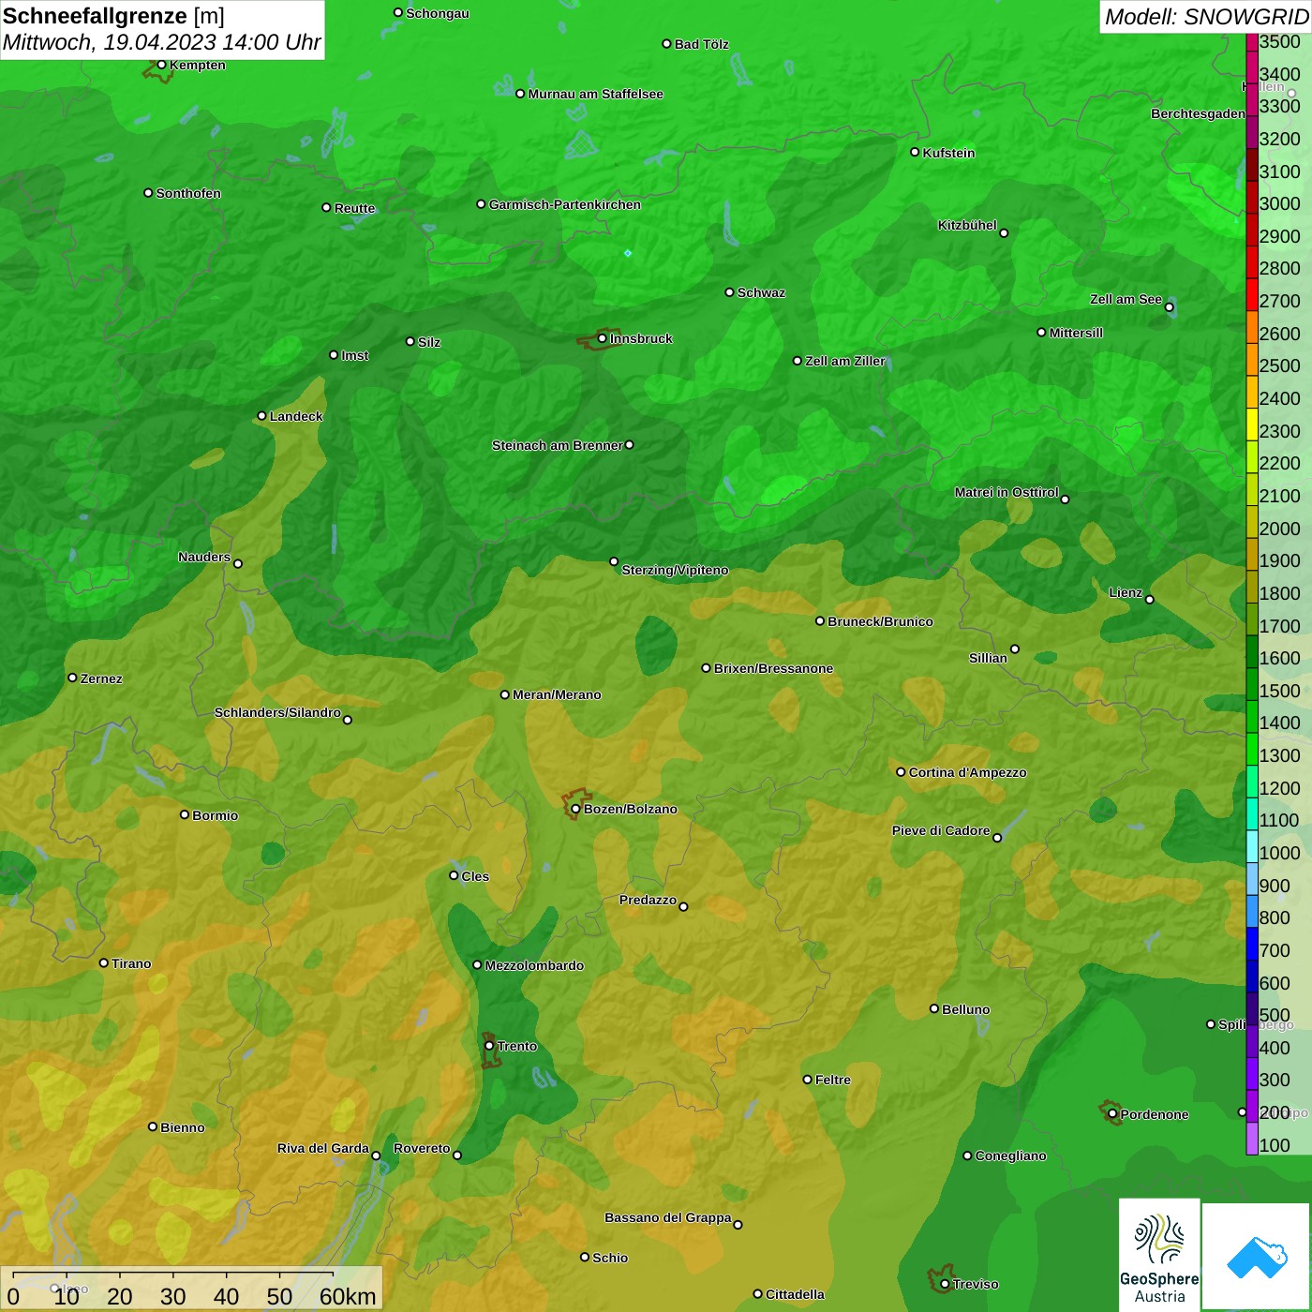The height and width of the screenshot is (1312, 1312).
Task: Click the 2000 legend value
Action: pos(1279,529)
